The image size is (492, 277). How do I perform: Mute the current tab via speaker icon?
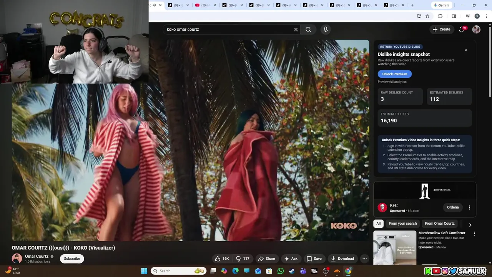pyautogui.click(x=154, y=5)
